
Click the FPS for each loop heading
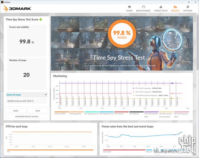17,126
